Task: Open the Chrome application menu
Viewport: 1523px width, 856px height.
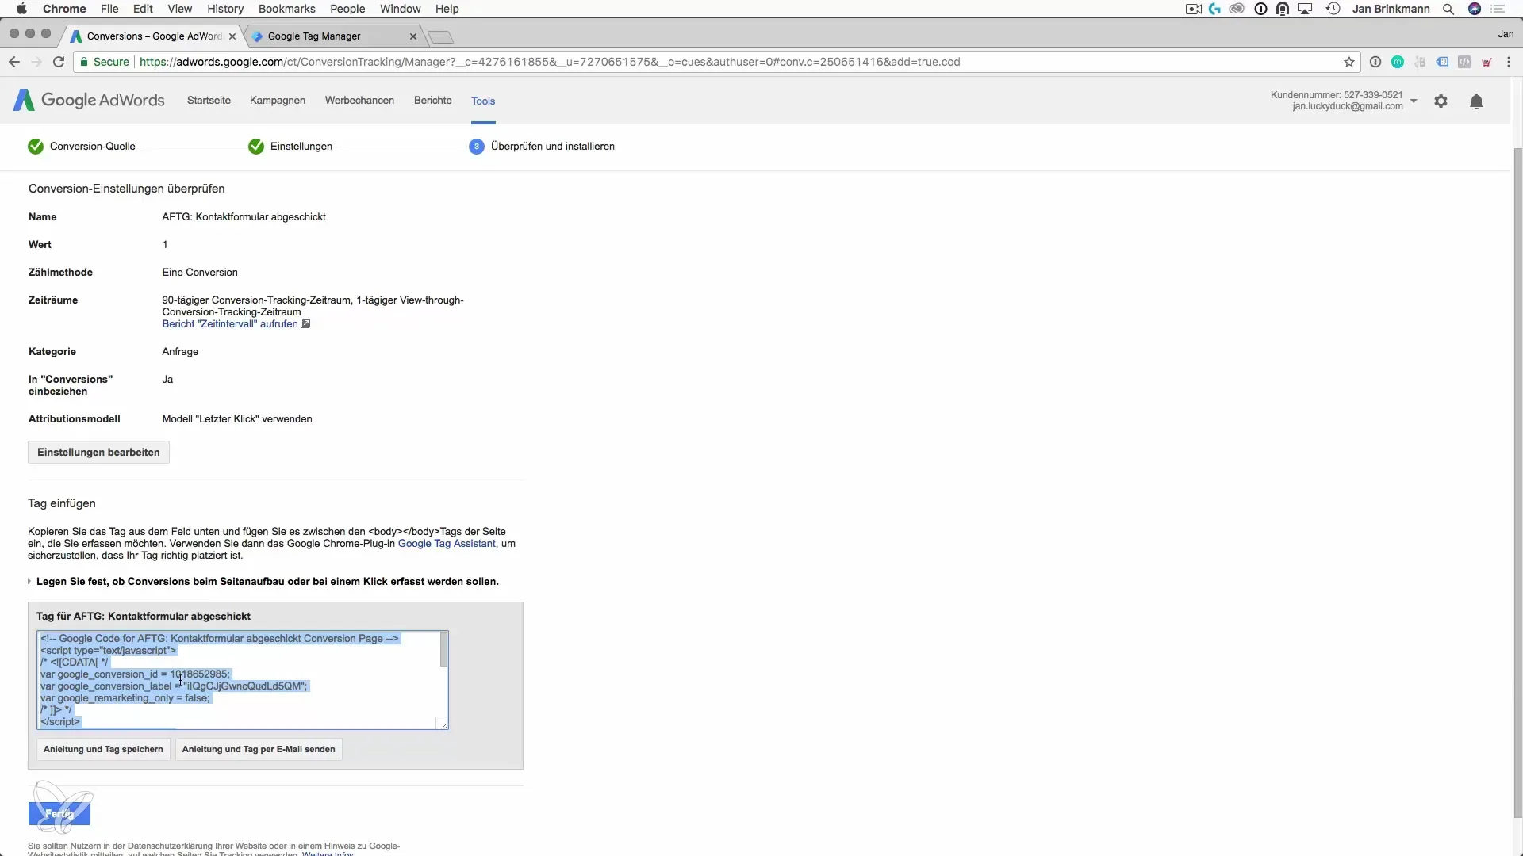Action: (64, 9)
